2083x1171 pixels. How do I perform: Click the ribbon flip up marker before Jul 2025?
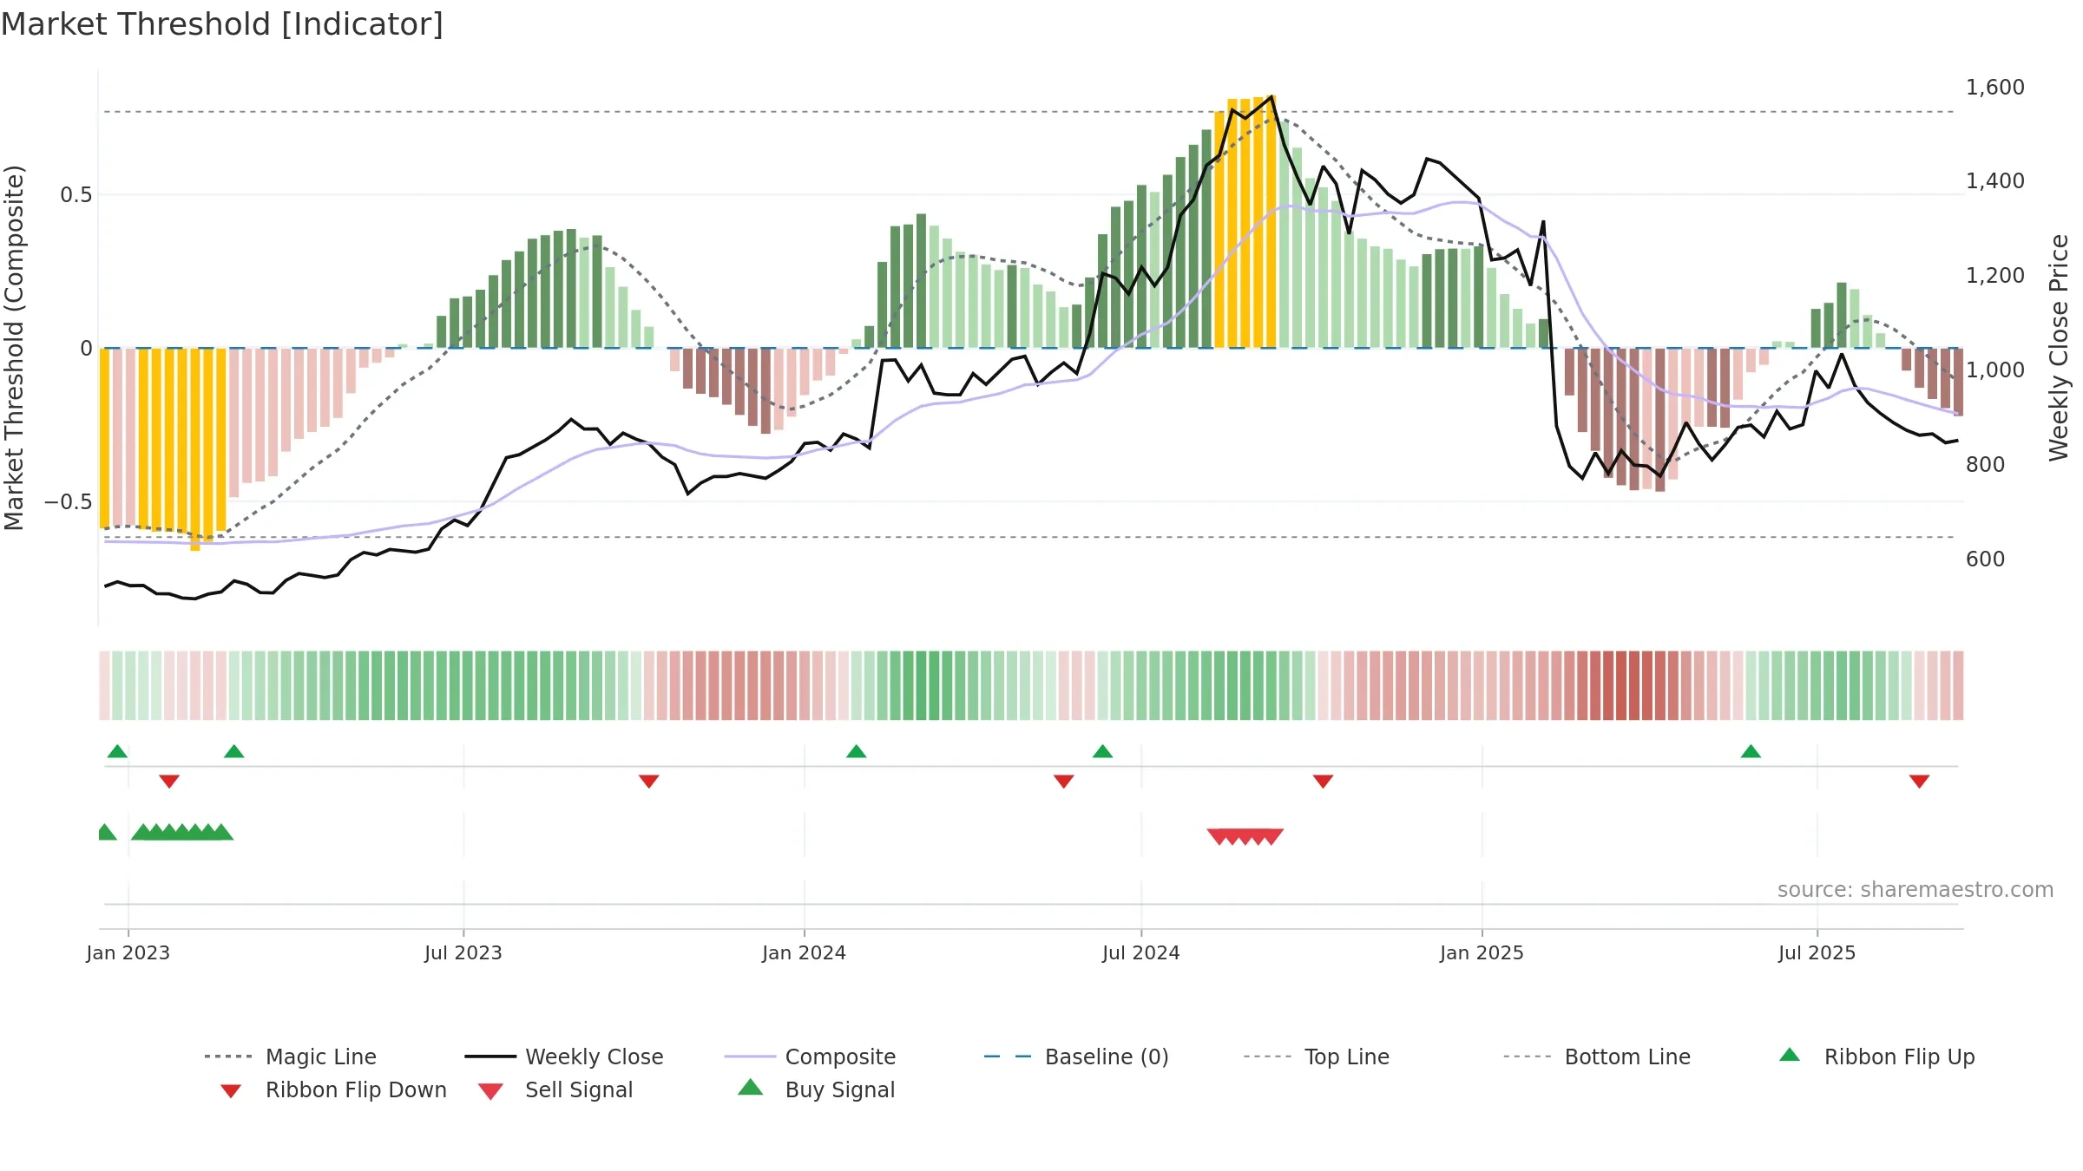pyautogui.click(x=1751, y=751)
